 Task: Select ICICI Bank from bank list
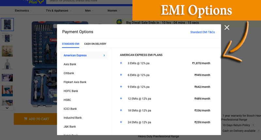[70, 109]
